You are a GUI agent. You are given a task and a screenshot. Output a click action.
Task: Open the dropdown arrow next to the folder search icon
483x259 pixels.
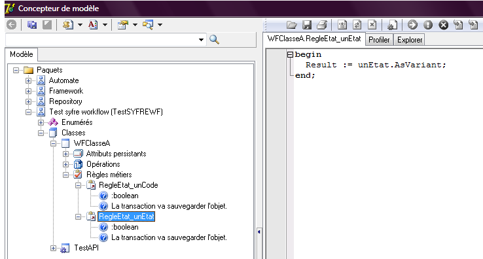(x=160, y=25)
